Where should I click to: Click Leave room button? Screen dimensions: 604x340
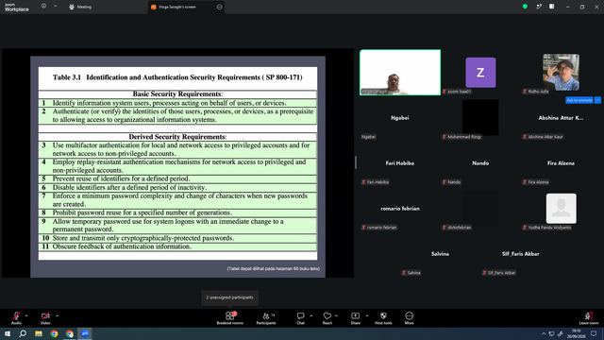[589, 318]
